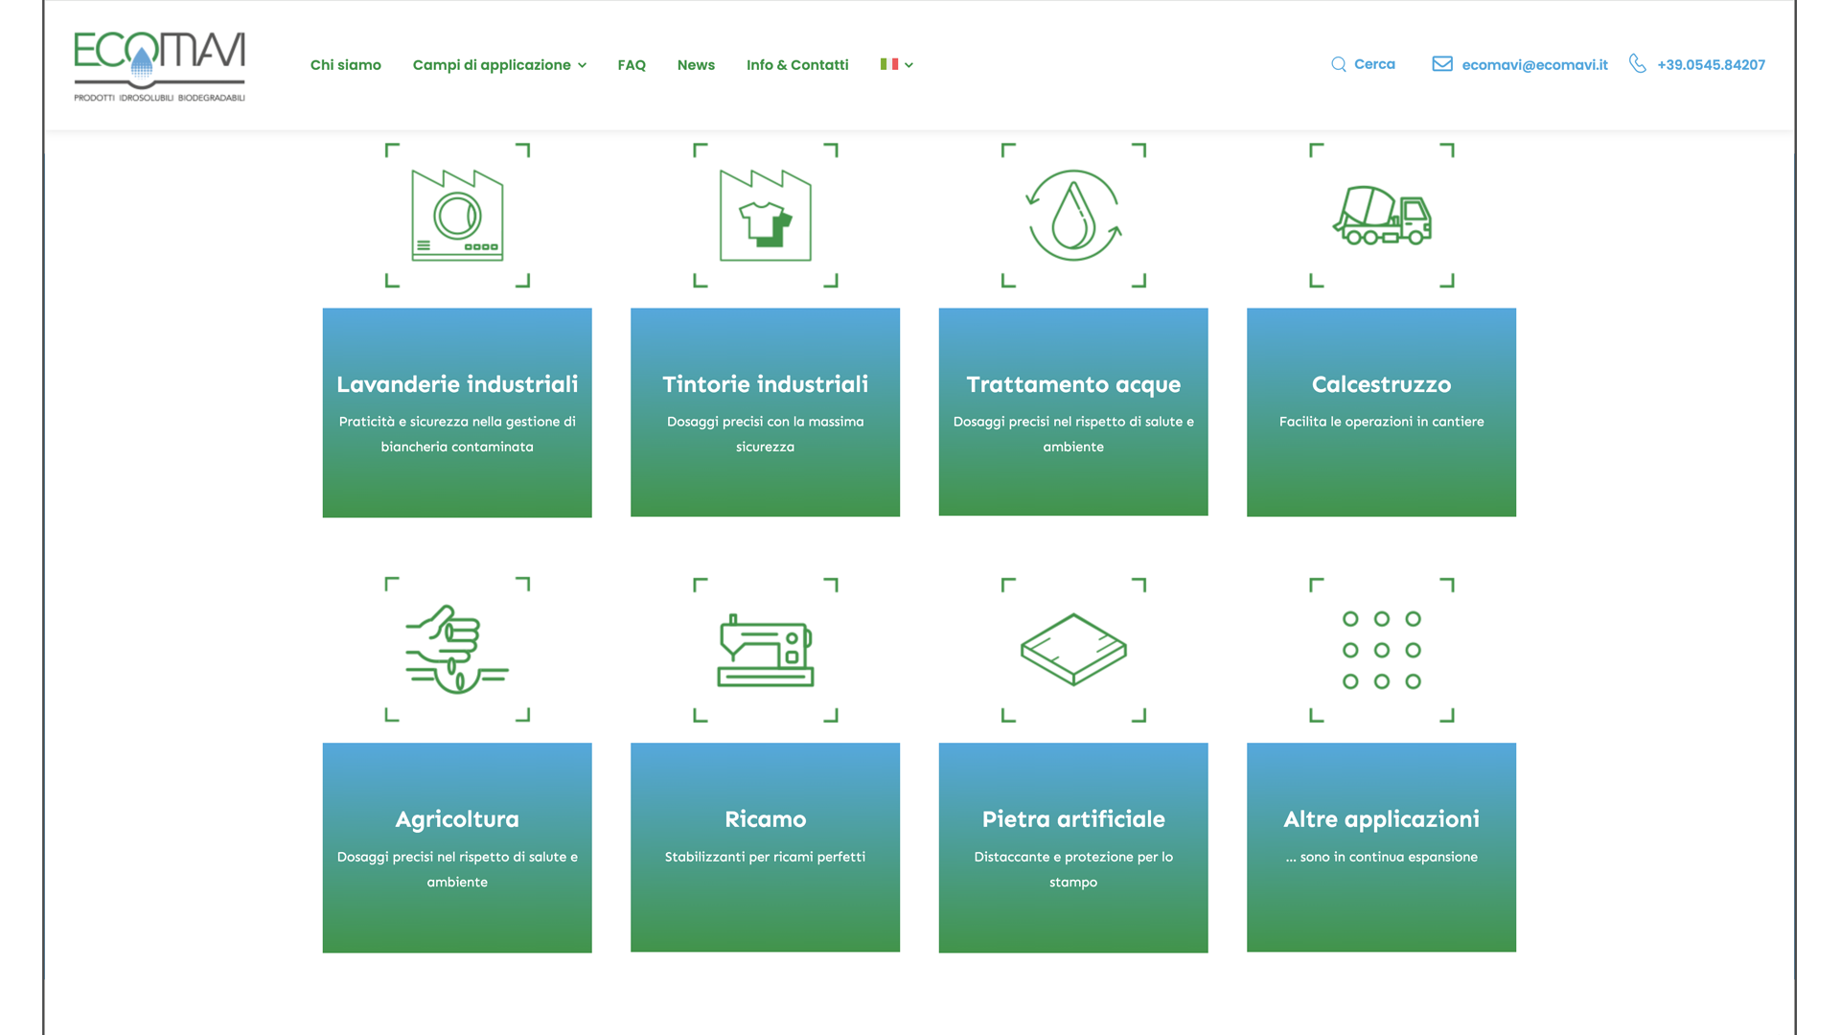
Task: Click the telephone handset icon
Action: click(1637, 64)
